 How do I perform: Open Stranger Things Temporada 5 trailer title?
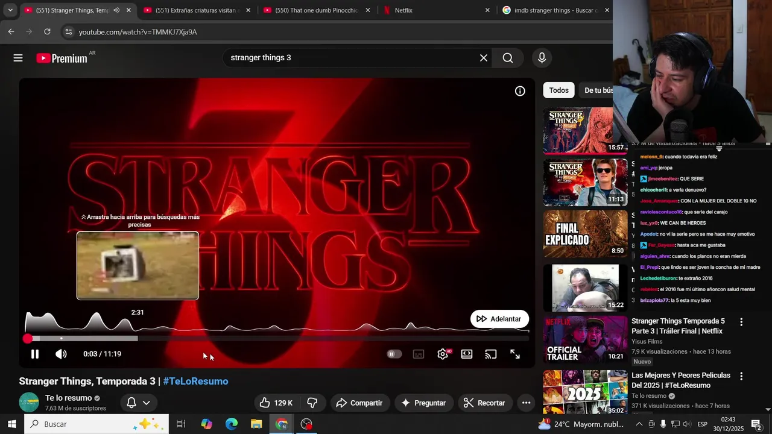pos(678,326)
